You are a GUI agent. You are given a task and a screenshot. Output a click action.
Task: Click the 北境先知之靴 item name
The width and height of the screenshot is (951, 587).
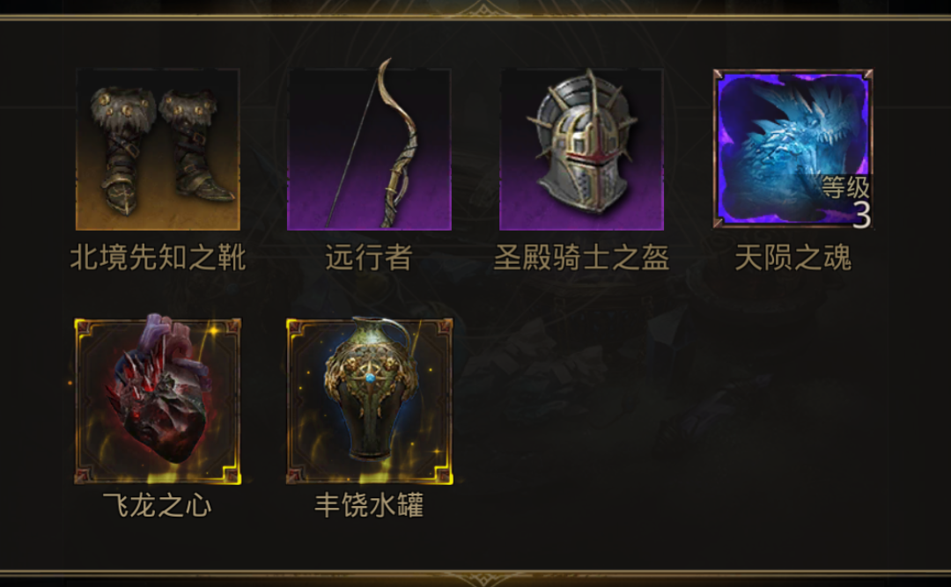coord(158,257)
